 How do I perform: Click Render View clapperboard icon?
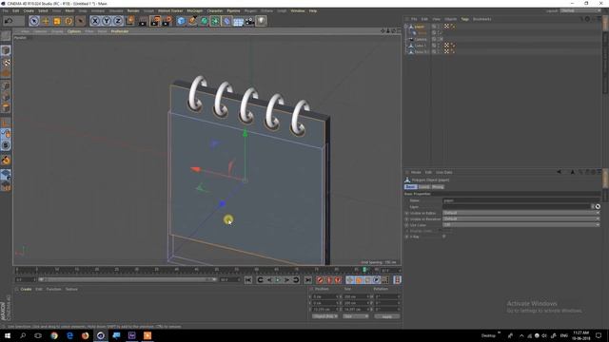point(143,21)
